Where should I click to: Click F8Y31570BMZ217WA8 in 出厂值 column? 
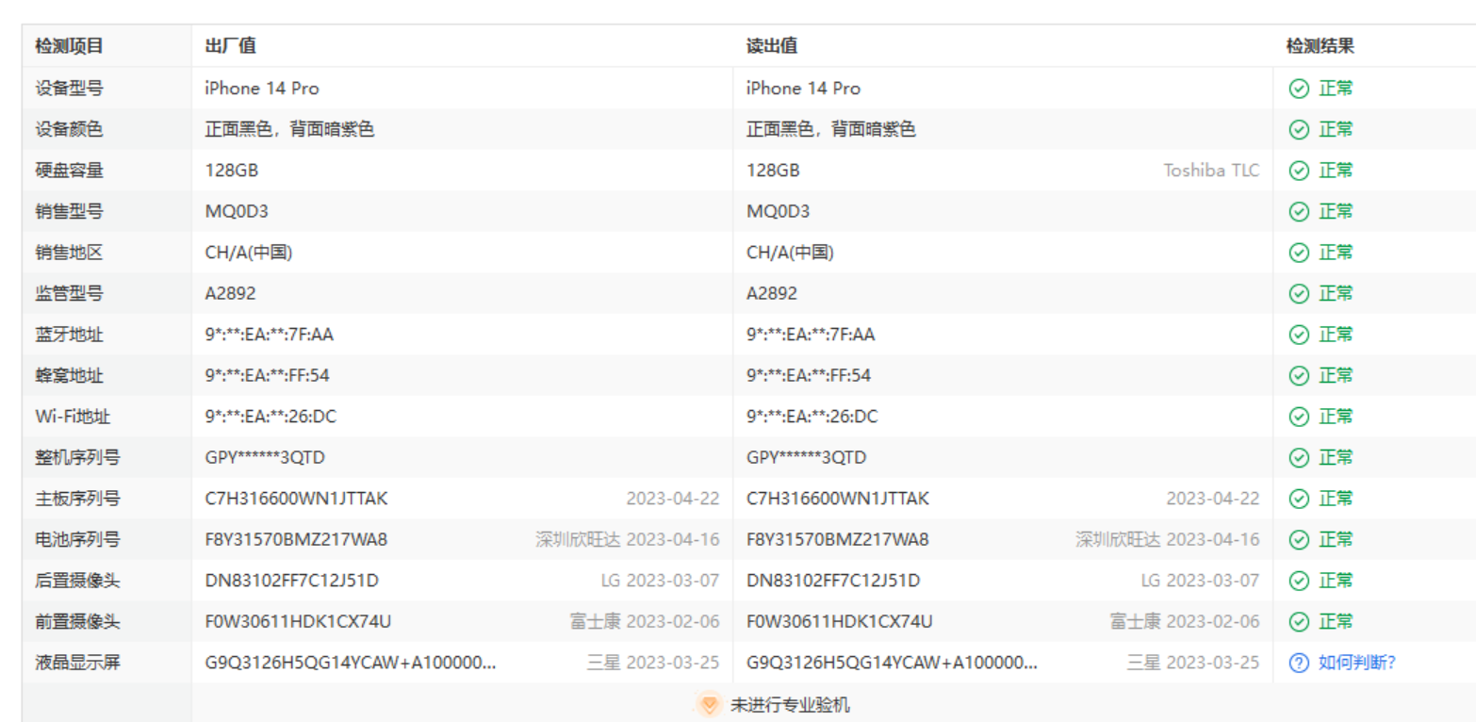tap(296, 540)
